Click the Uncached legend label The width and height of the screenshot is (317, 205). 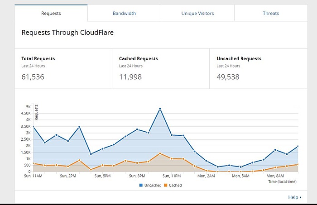click(x=153, y=185)
